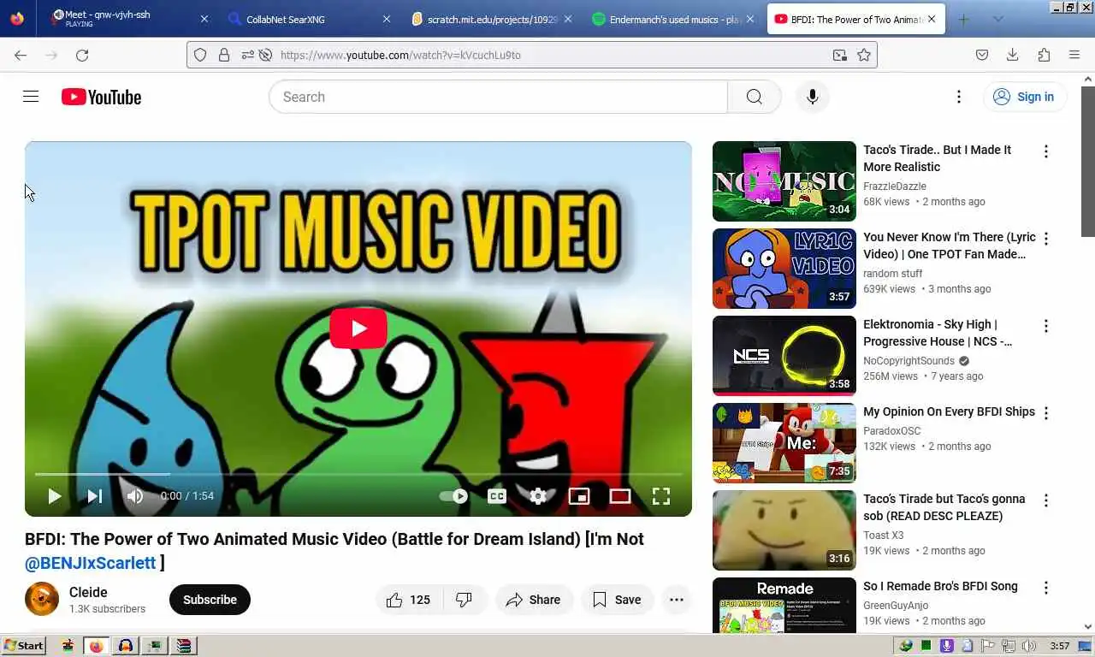Dislike the video

465,600
